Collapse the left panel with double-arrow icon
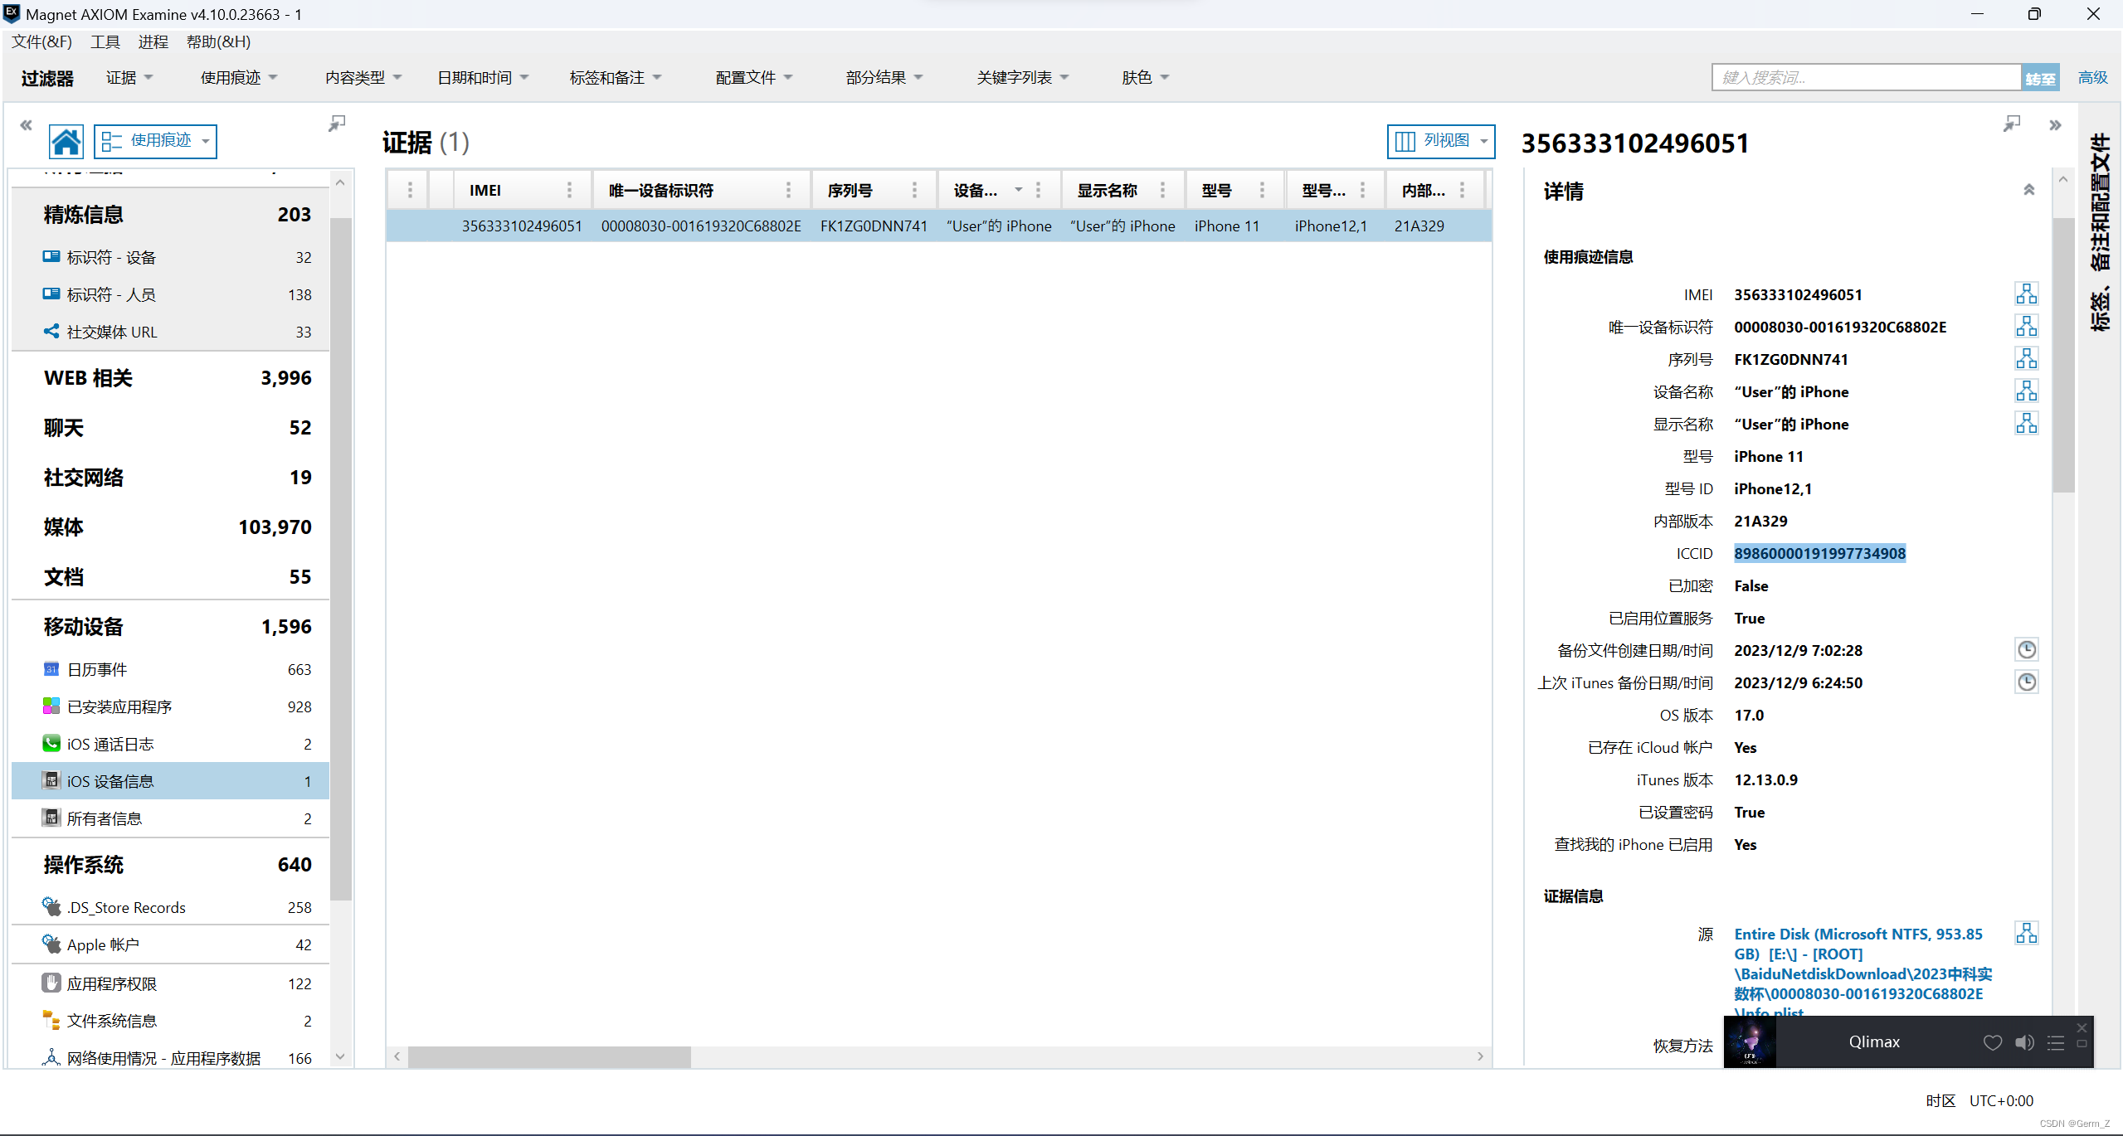The width and height of the screenshot is (2123, 1136). coord(26,125)
